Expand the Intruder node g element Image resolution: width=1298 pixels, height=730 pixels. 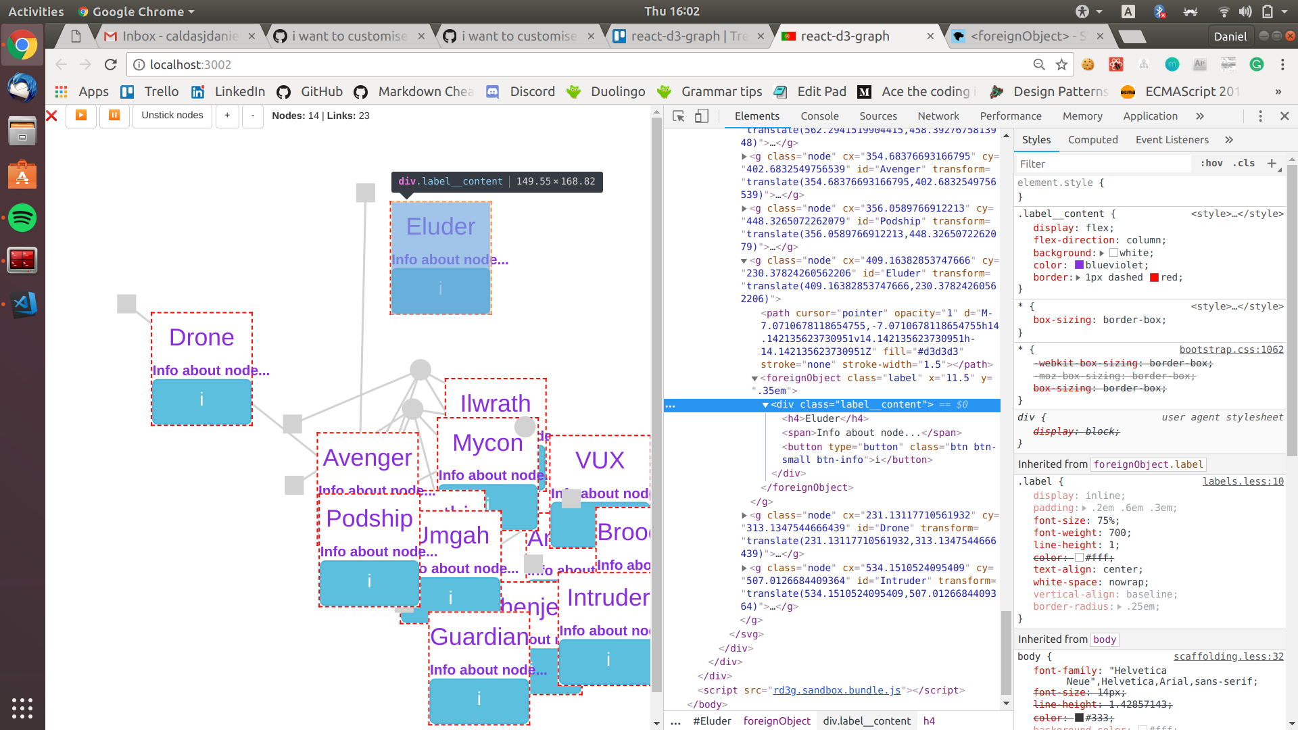click(744, 568)
